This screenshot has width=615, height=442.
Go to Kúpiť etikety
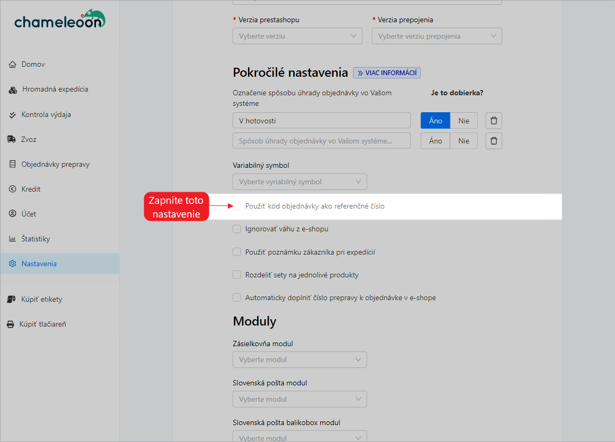click(x=13, y=299)
